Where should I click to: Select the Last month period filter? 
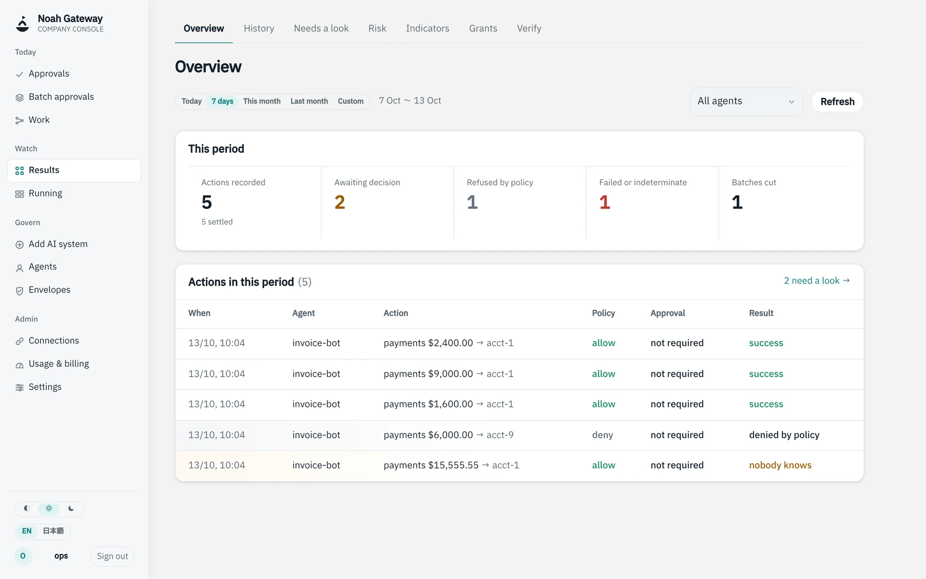point(309,101)
